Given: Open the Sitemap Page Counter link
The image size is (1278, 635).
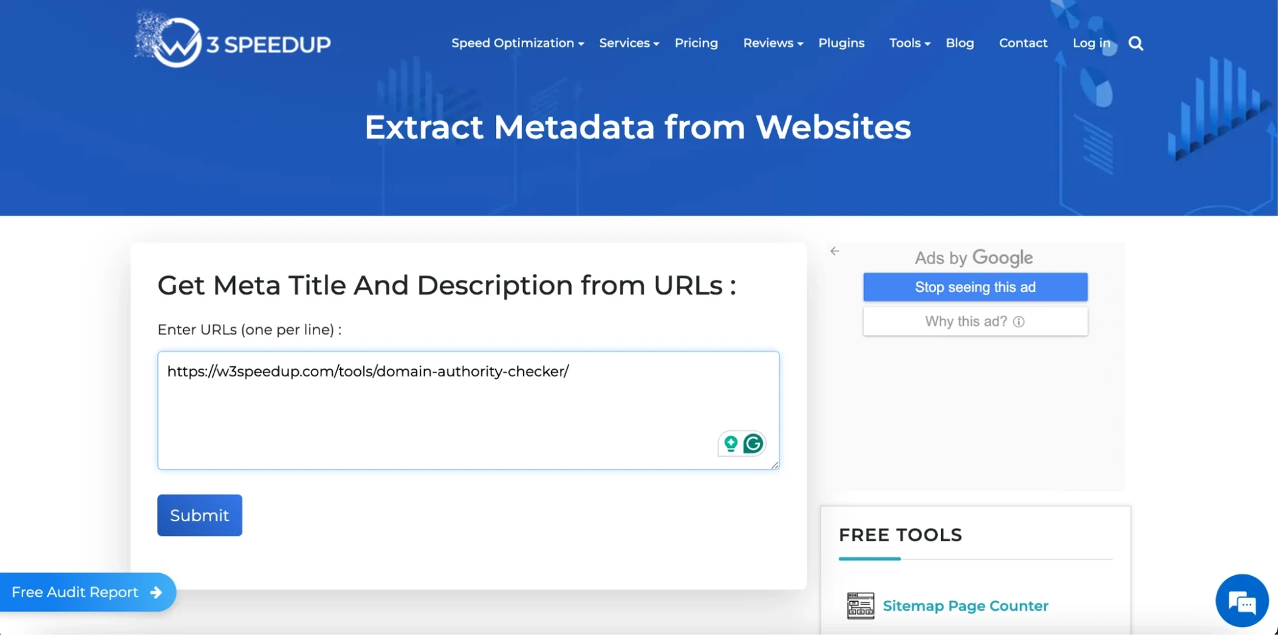Looking at the screenshot, I should point(965,605).
